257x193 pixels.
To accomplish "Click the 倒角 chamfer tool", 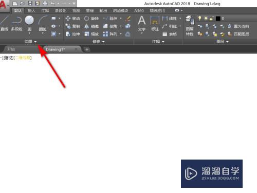I will click(110, 26).
